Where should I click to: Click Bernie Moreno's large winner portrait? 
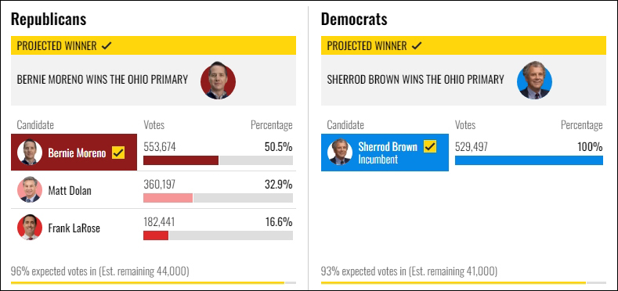[218, 81]
